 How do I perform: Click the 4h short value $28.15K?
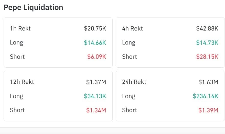tap(207, 56)
